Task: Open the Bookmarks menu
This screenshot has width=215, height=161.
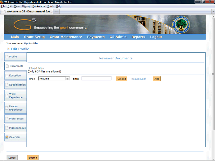Action: (x=39, y=6)
